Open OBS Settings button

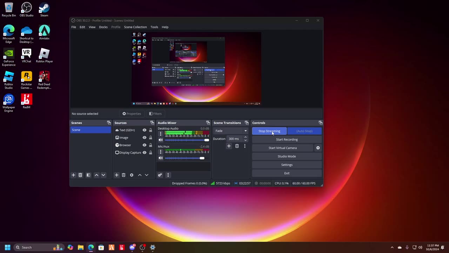pos(287,165)
